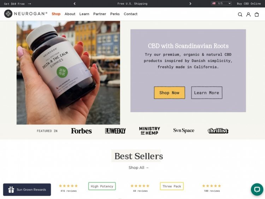Open the Perks navigation item
The width and height of the screenshot is (265, 199).
pos(115,14)
